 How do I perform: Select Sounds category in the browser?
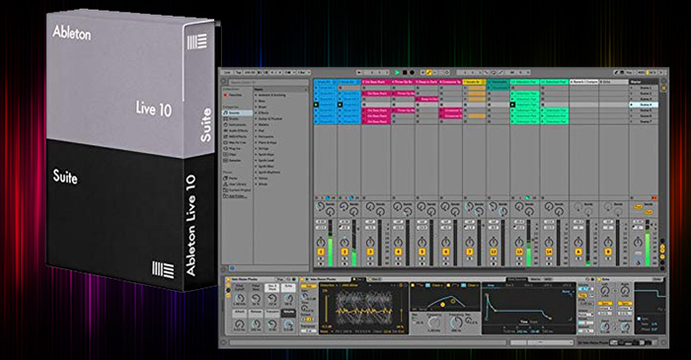[x=237, y=113]
